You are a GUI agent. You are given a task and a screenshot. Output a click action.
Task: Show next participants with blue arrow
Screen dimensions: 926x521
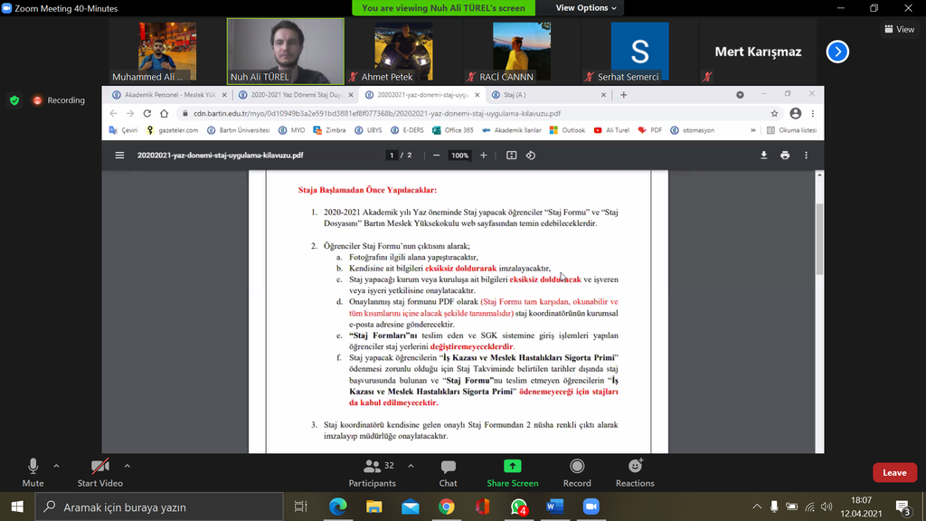click(x=837, y=52)
